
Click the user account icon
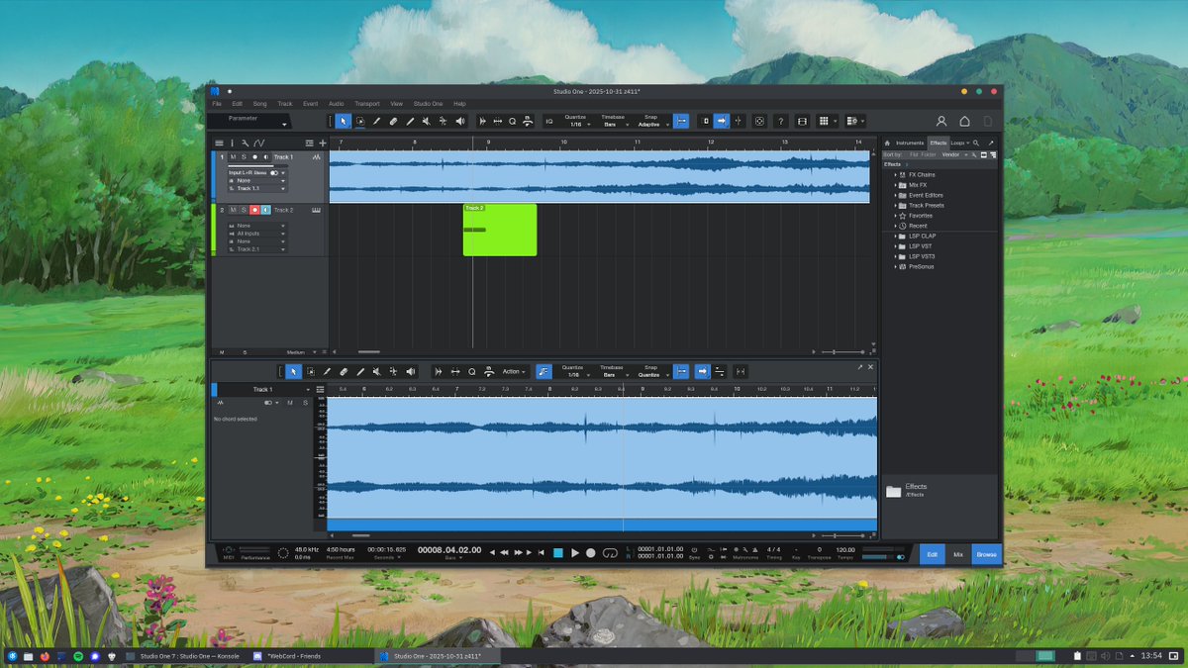[941, 121]
